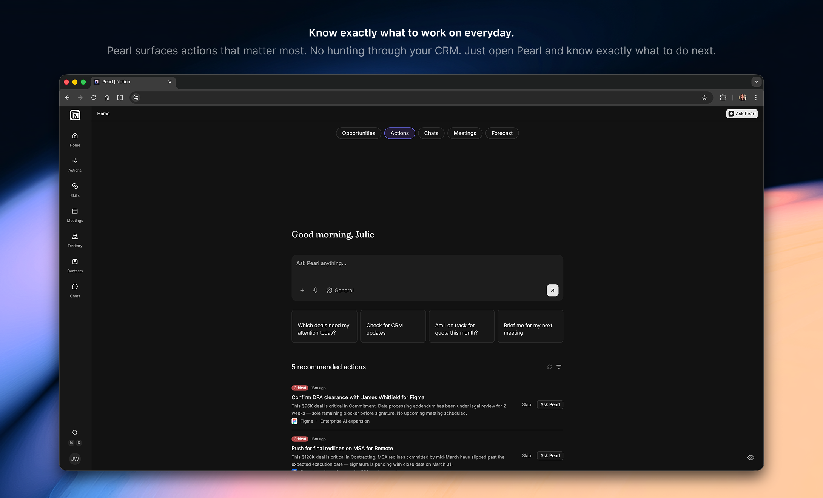Refresh the recommended actions list
The height and width of the screenshot is (498, 823).
coord(550,367)
